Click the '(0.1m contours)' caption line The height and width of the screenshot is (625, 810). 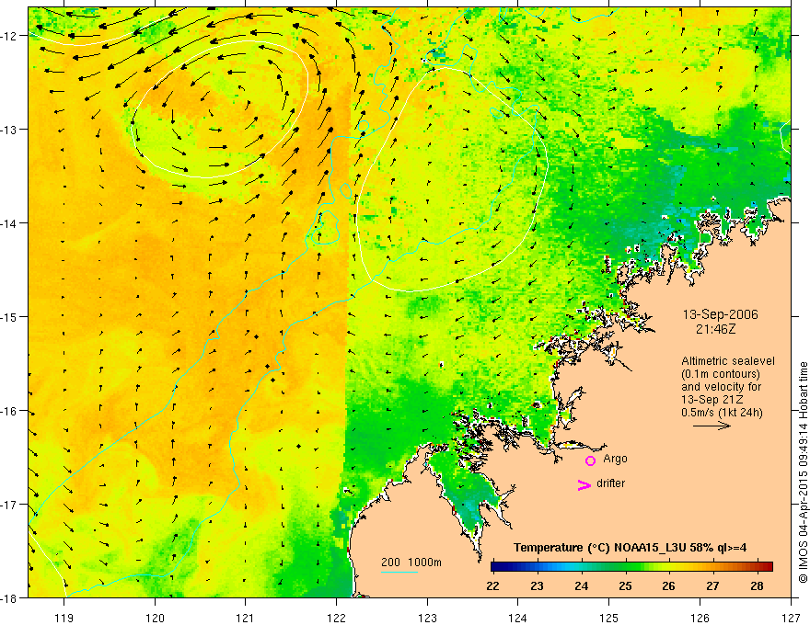pyautogui.click(x=721, y=374)
